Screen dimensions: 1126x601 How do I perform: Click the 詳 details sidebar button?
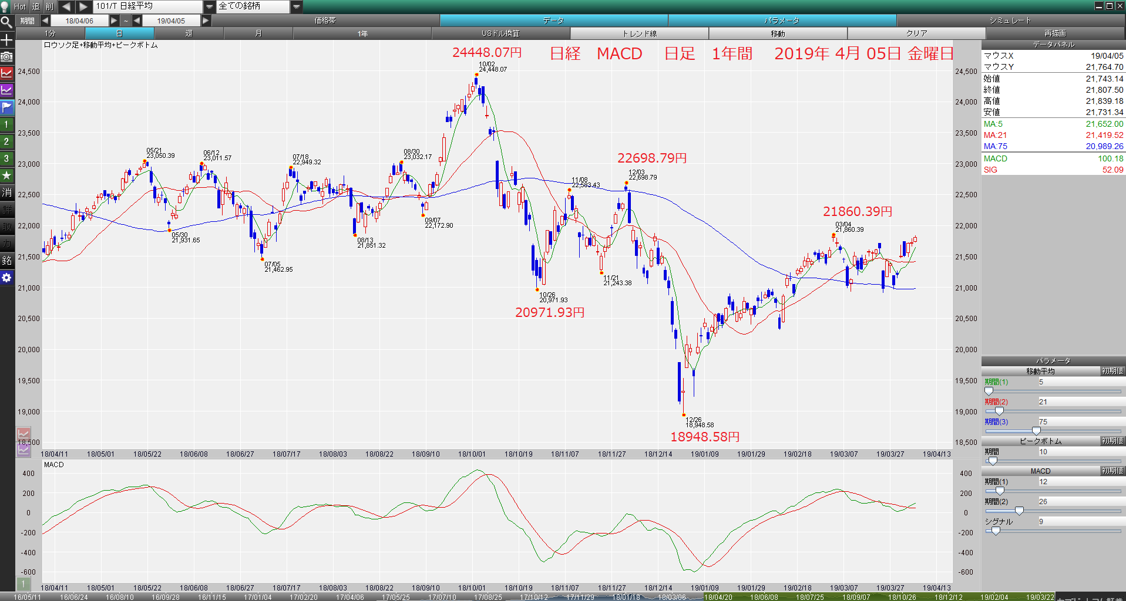click(6, 210)
